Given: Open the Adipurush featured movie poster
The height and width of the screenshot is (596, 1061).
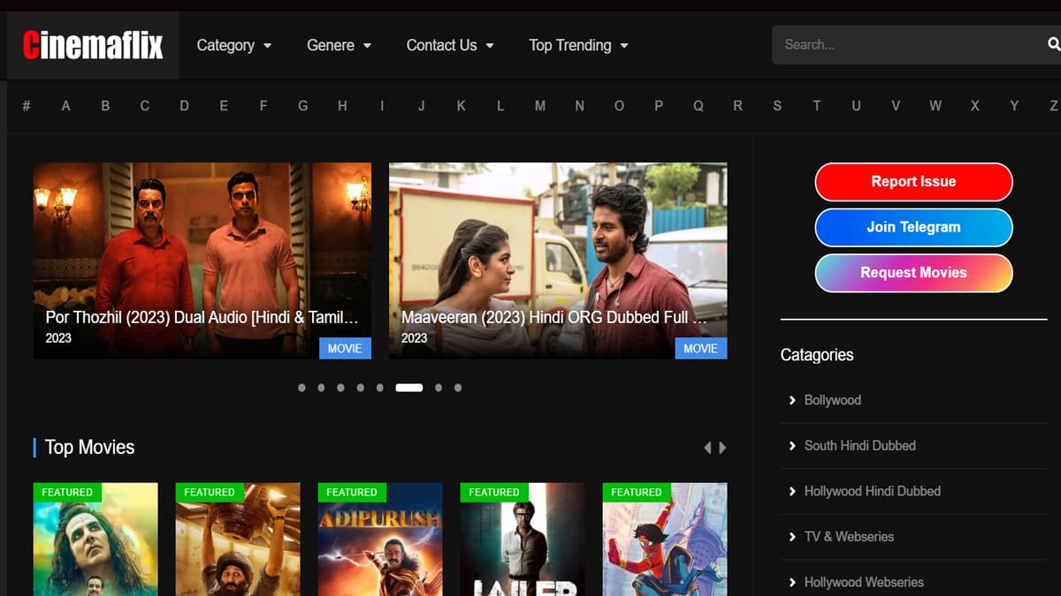Looking at the screenshot, I should click(380, 539).
